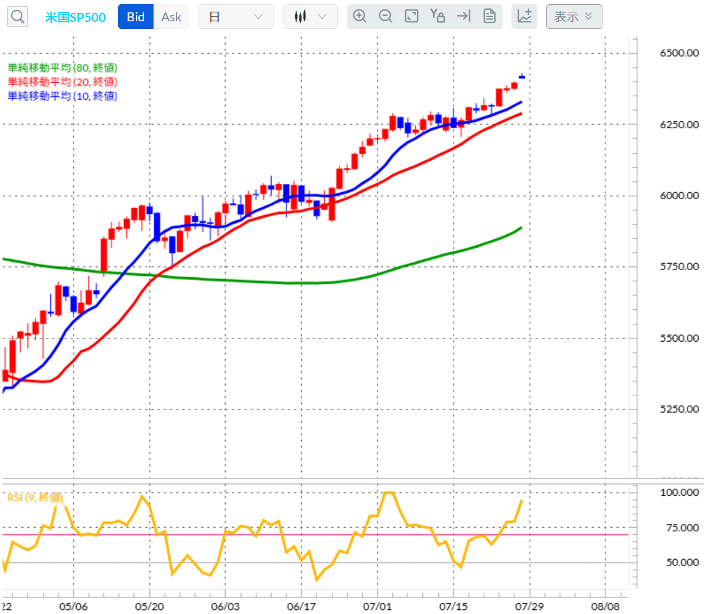704x614 pixels.
Task: Click the symbol search magnifier icon
Action: coord(18,17)
